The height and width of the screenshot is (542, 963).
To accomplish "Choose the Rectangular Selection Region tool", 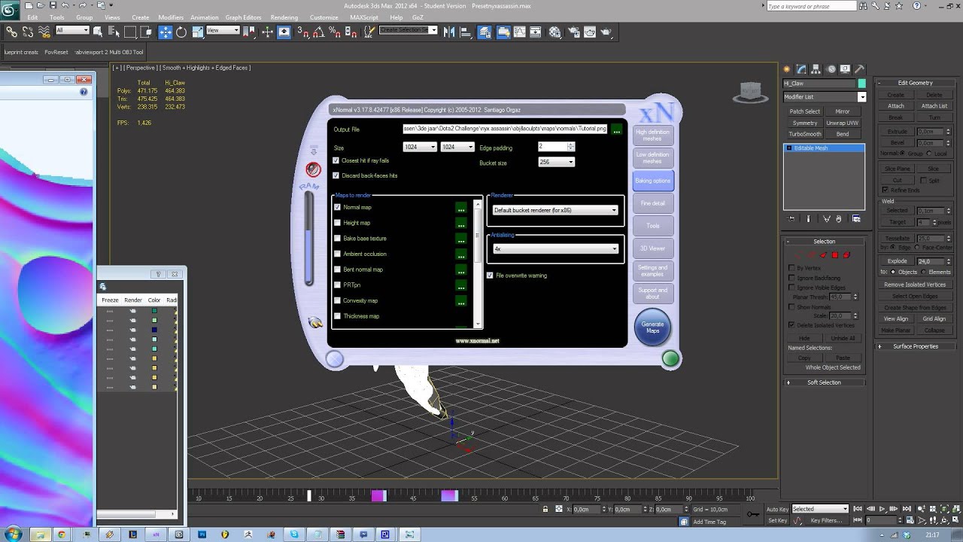I will (x=129, y=32).
